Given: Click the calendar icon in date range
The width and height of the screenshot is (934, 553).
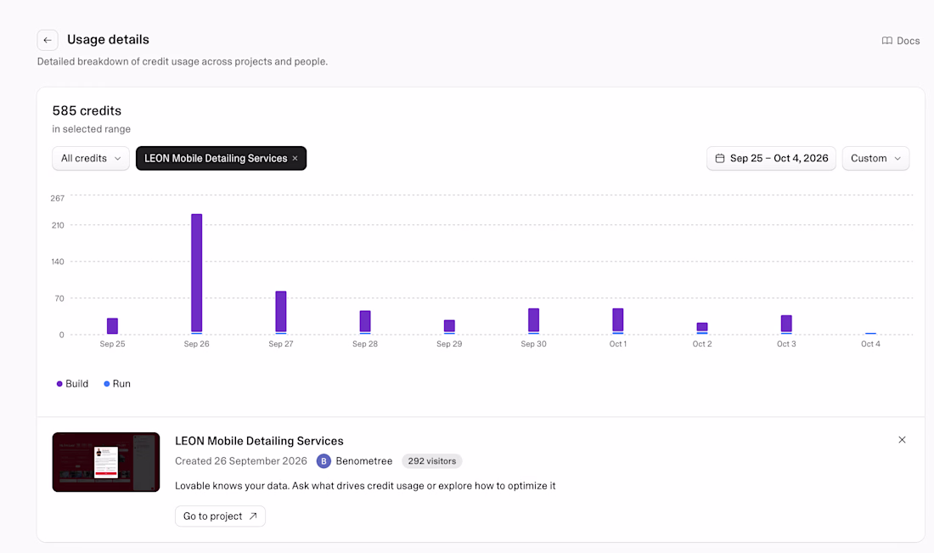Looking at the screenshot, I should pos(719,159).
